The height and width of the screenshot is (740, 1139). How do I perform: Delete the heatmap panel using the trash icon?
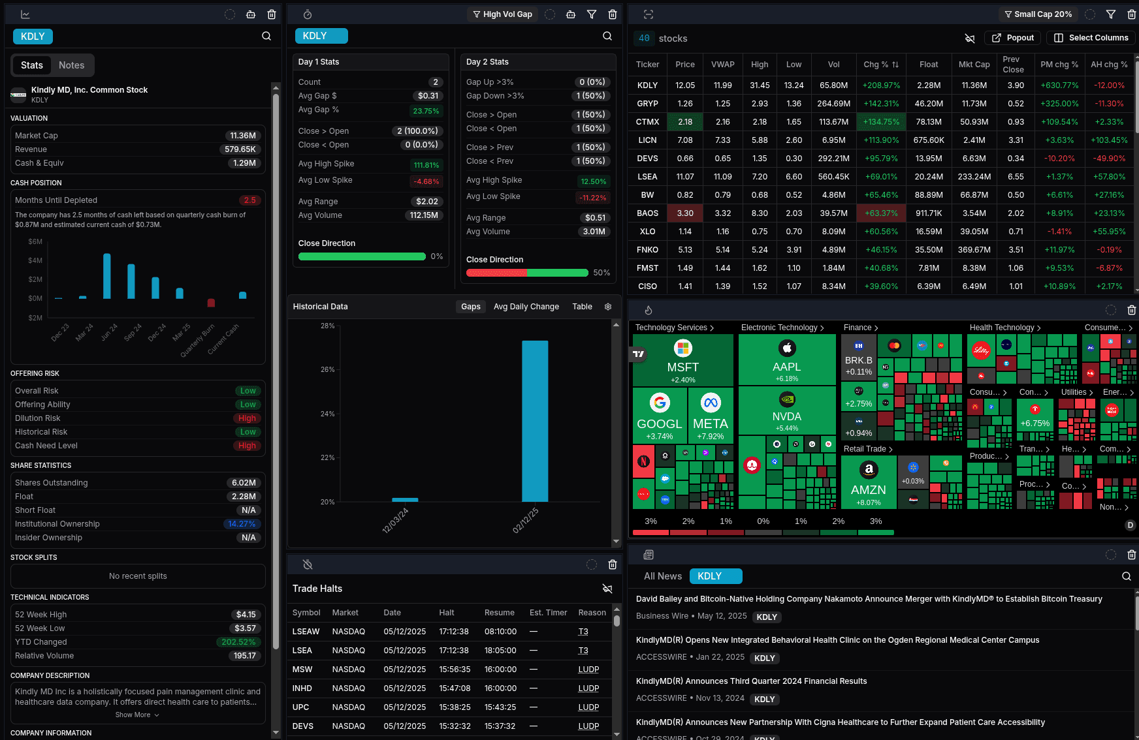(1132, 310)
